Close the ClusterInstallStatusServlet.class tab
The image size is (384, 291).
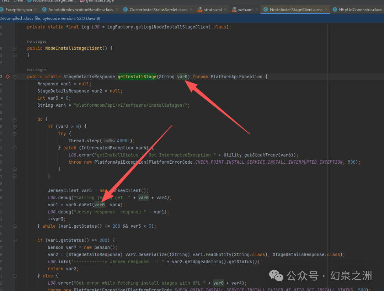pyautogui.click(x=191, y=10)
